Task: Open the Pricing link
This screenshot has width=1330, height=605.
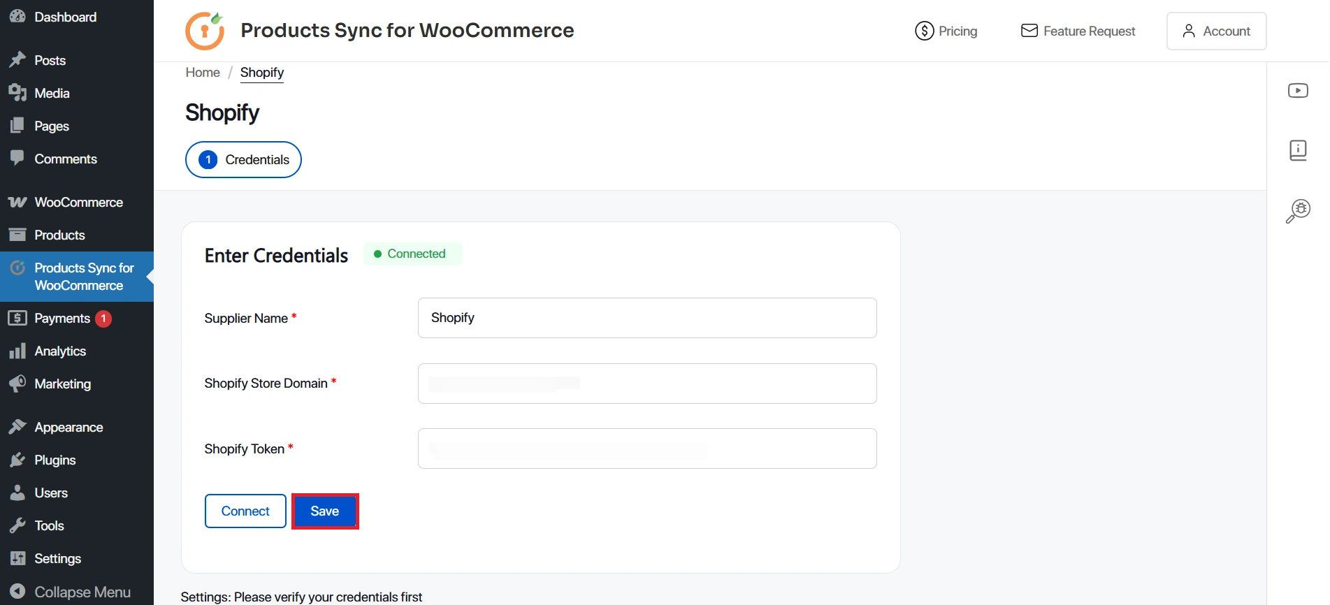Action: click(946, 31)
